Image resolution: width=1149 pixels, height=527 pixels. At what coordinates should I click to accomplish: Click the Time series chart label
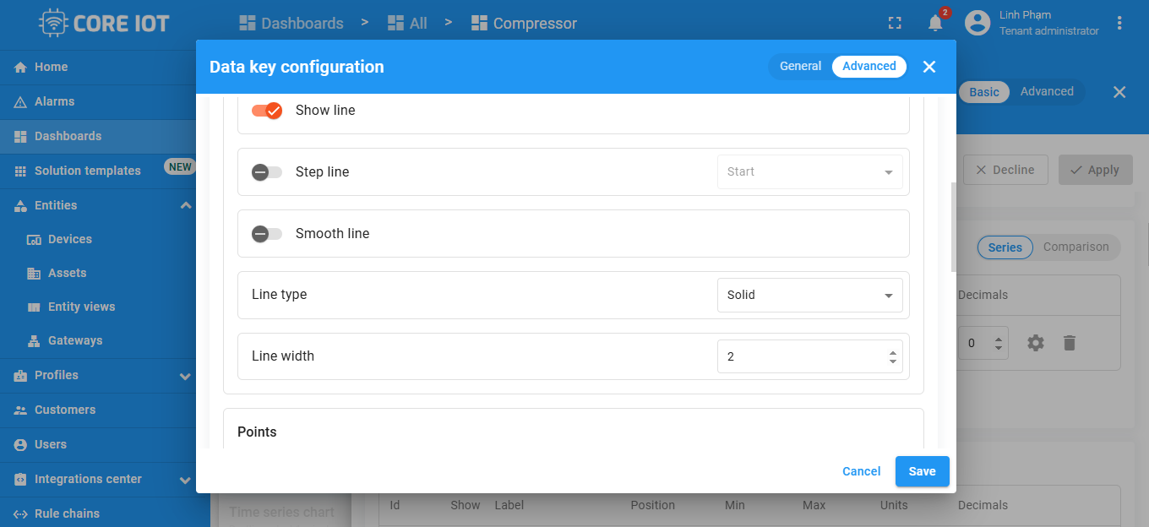pos(282,512)
